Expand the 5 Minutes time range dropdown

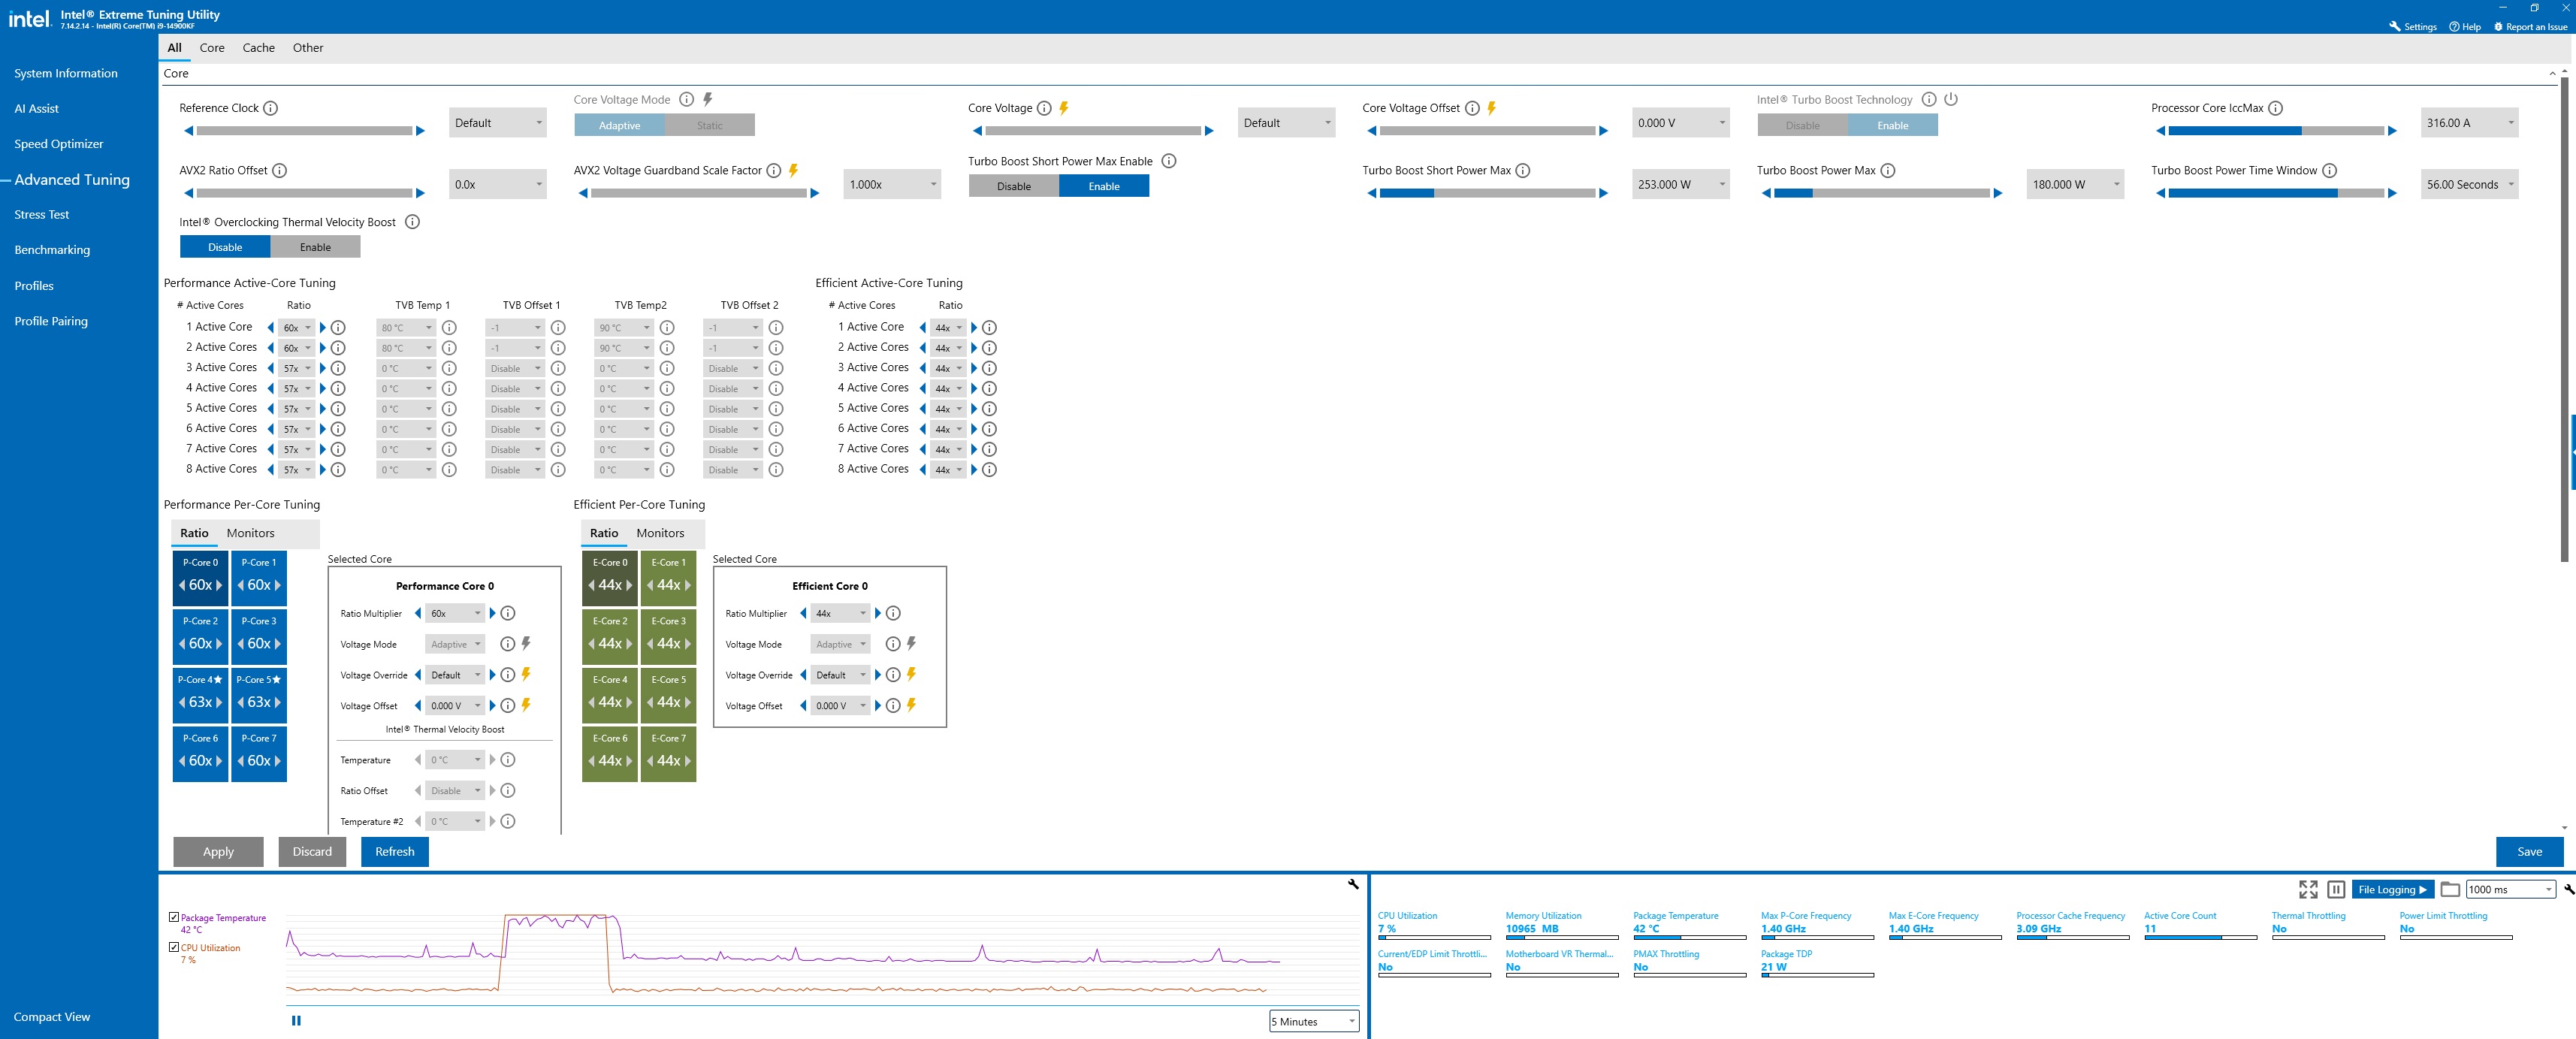point(1314,1021)
